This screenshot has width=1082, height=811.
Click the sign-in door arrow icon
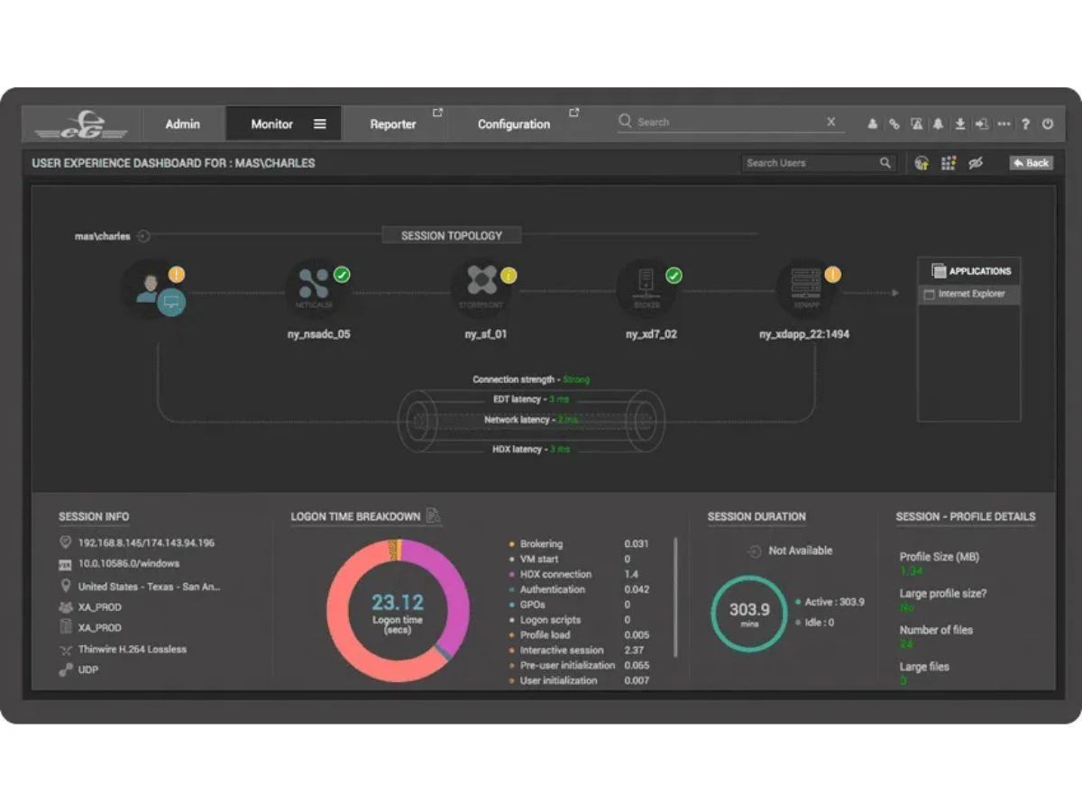click(982, 124)
